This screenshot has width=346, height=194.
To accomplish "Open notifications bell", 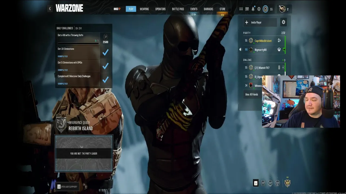I will point(253,9).
